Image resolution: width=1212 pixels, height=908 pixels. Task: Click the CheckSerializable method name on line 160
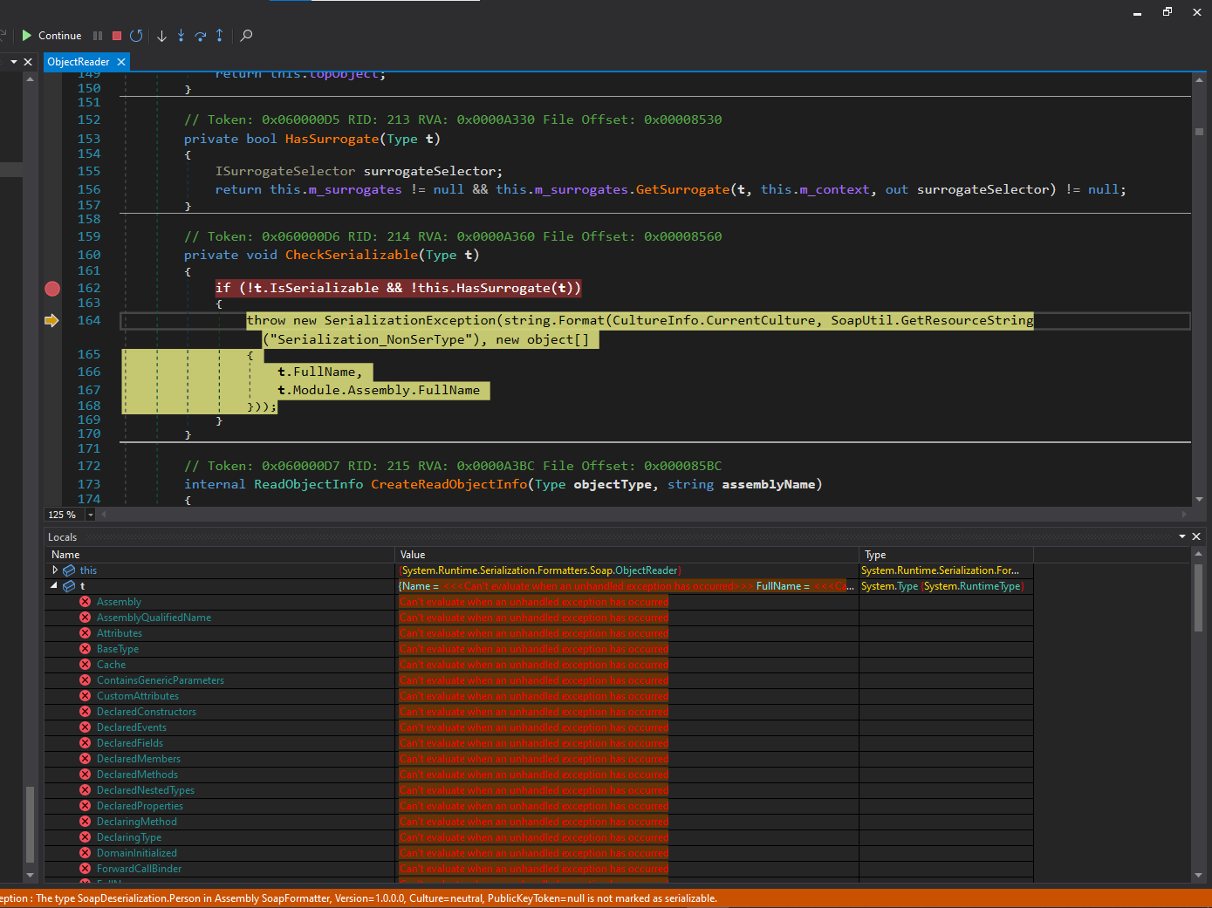click(352, 255)
